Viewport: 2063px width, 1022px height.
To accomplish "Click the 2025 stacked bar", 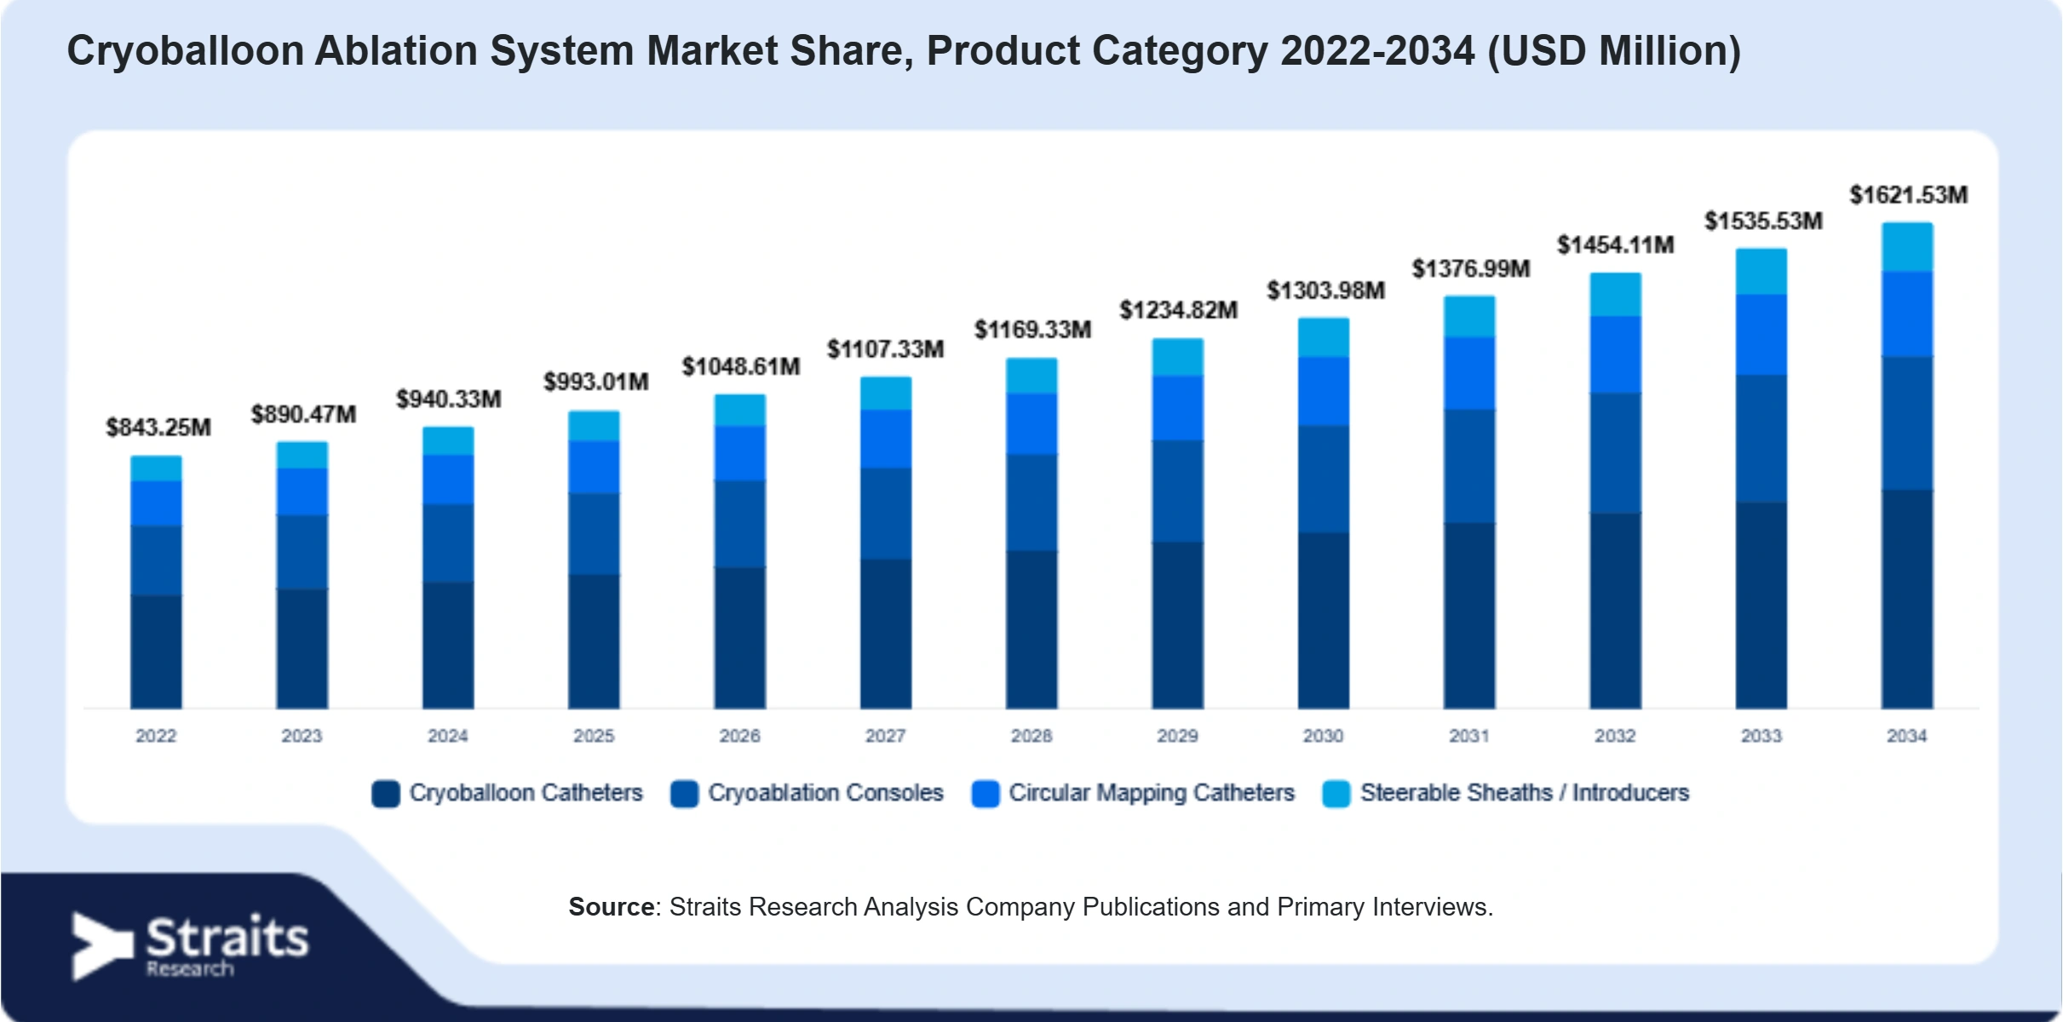I will tap(594, 560).
